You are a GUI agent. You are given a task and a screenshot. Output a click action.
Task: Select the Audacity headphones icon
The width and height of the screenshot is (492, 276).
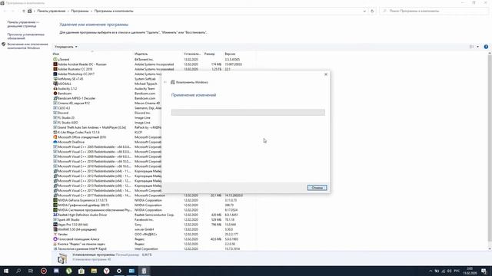(x=55, y=88)
